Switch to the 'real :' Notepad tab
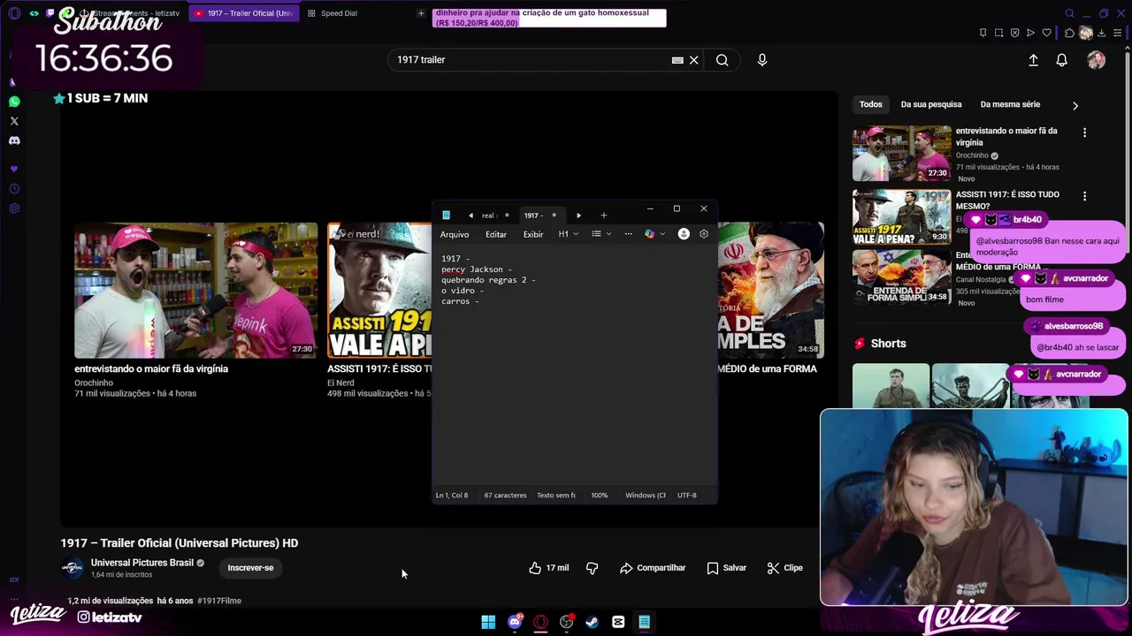Screen dimensions: 1132x636 [489, 216]
